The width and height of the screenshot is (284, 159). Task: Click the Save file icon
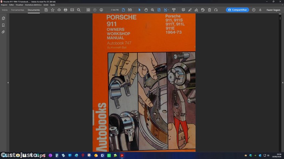(46, 10)
